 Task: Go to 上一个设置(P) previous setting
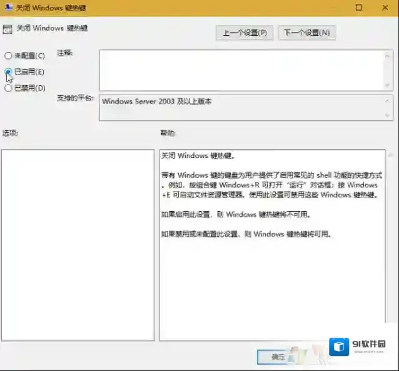click(x=245, y=33)
